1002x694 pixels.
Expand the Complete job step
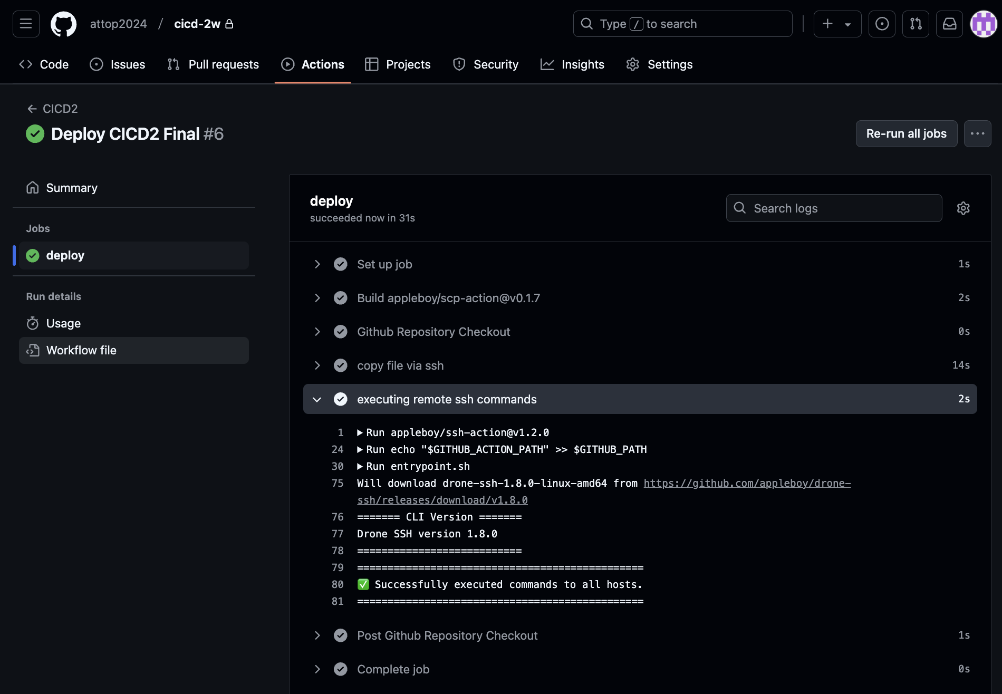(x=317, y=669)
